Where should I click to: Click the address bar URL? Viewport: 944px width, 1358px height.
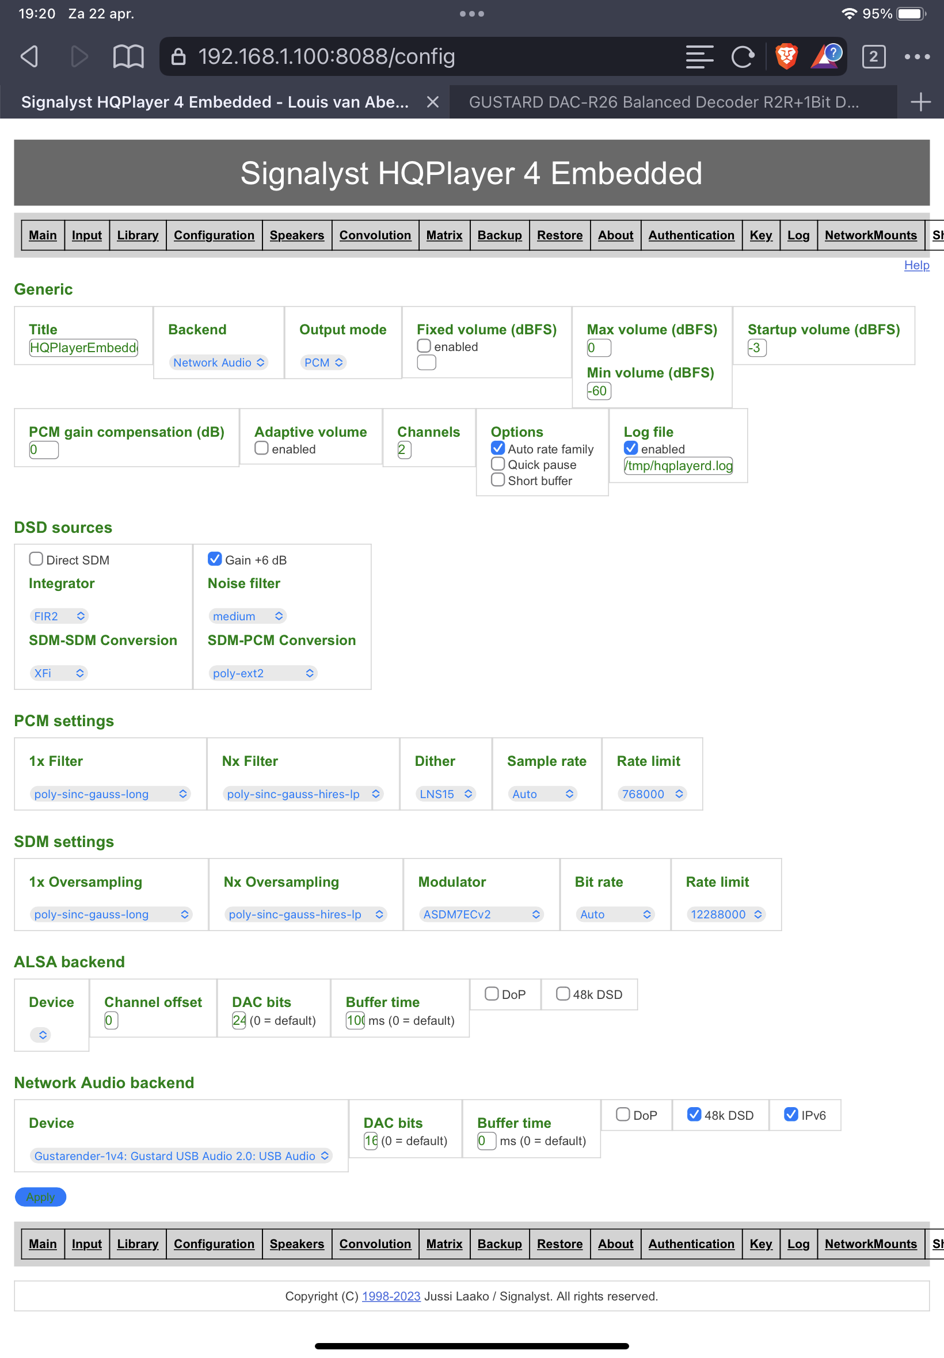pos(326,57)
